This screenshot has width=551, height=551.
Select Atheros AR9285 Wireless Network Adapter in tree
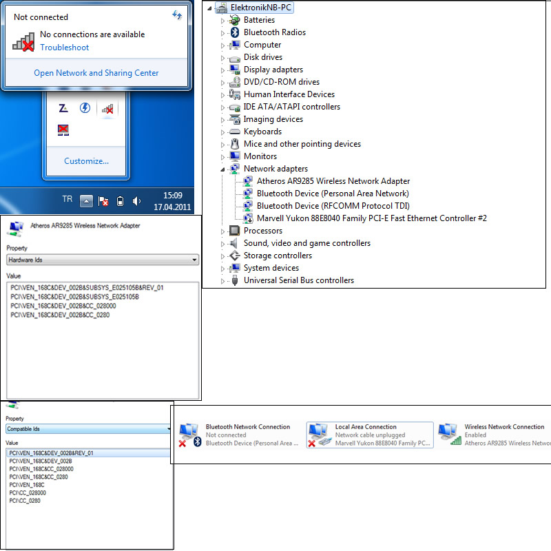pyautogui.click(x=333, y=181)
